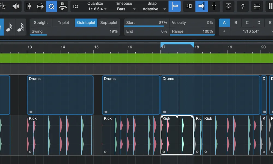Open the Bend Markers panel icon

(29, 6)
